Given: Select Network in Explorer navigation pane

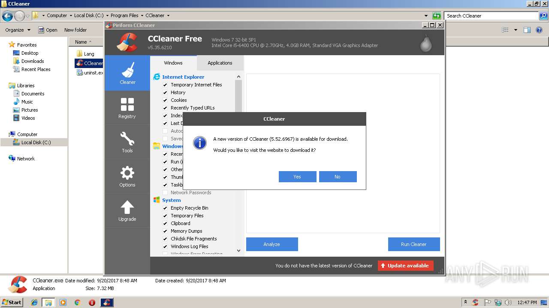Looking at the screenshot, I should coord(26,159).
